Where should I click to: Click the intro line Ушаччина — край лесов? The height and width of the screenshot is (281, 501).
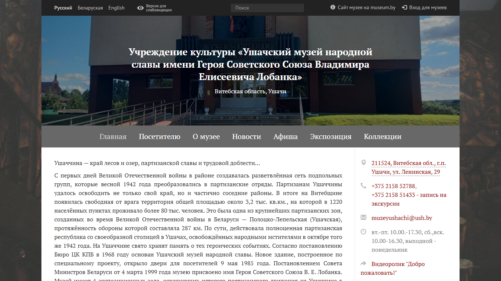point(157,163)
